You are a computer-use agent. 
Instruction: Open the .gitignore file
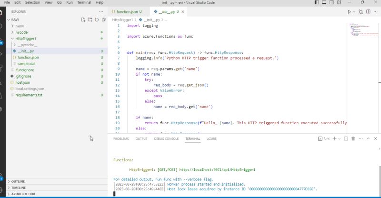tap(56, 76)
